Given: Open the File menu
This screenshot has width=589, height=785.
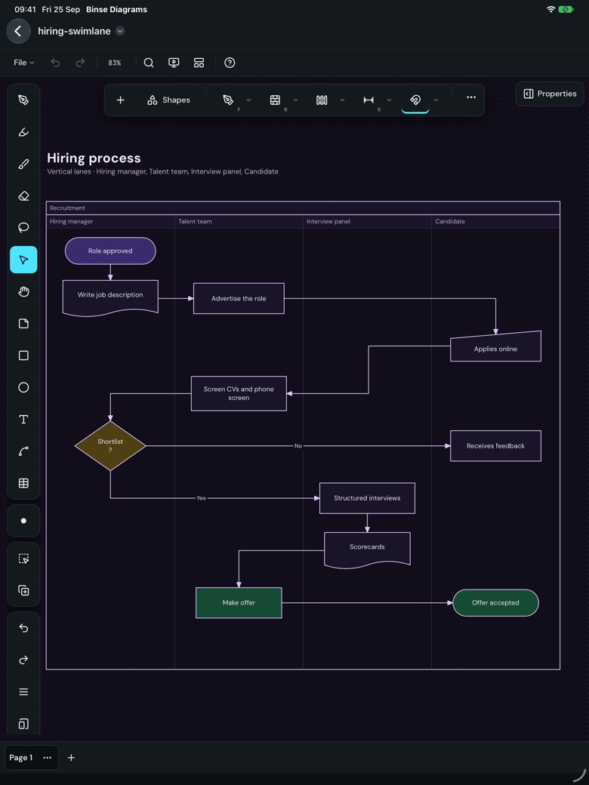Looking at the screenshot, I should [23, 63].
